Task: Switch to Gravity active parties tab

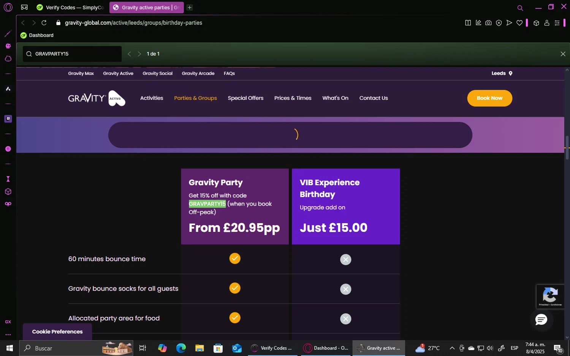Action: pyautogui.click(x=147, y=8)
